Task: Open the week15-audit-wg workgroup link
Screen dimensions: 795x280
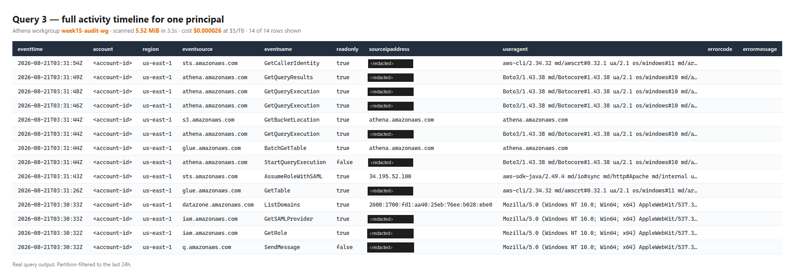Action: click(84, 31)
